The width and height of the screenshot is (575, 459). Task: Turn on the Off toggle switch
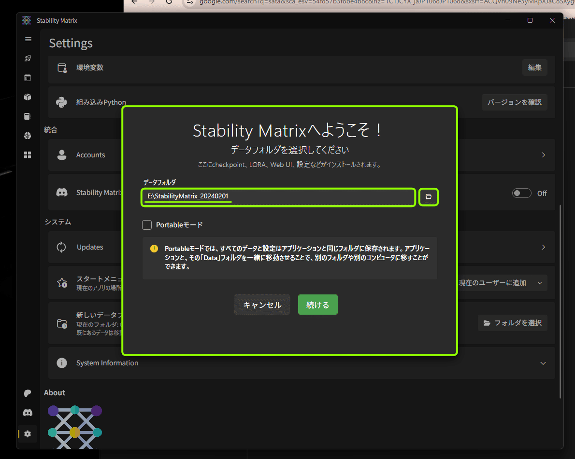(x=522, y=193)
